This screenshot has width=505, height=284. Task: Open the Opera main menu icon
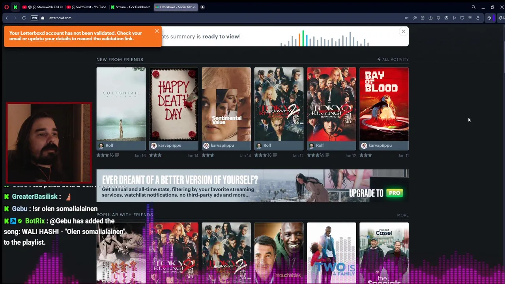[6, 7]
